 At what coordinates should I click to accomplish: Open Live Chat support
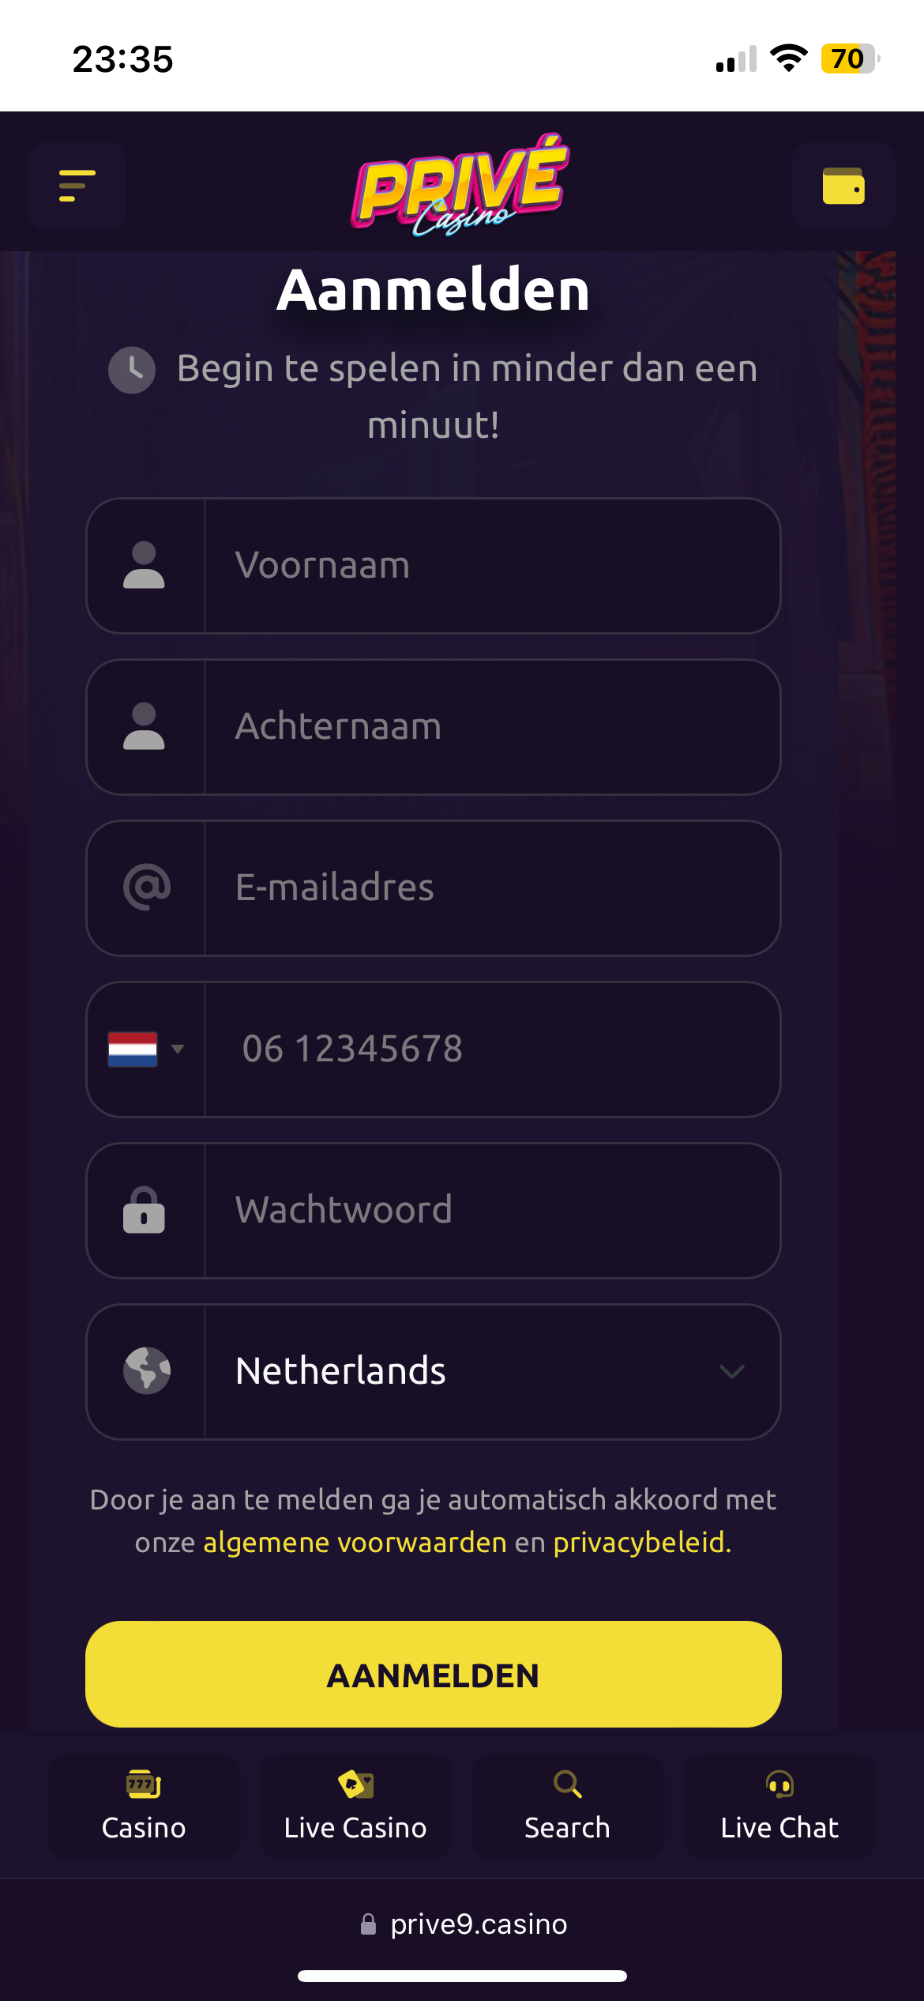pos(779,1807)
